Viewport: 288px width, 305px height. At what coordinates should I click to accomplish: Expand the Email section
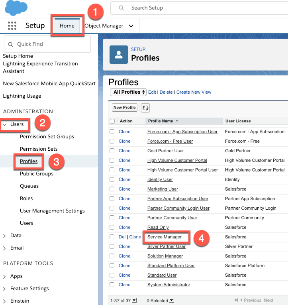[4, 248]
